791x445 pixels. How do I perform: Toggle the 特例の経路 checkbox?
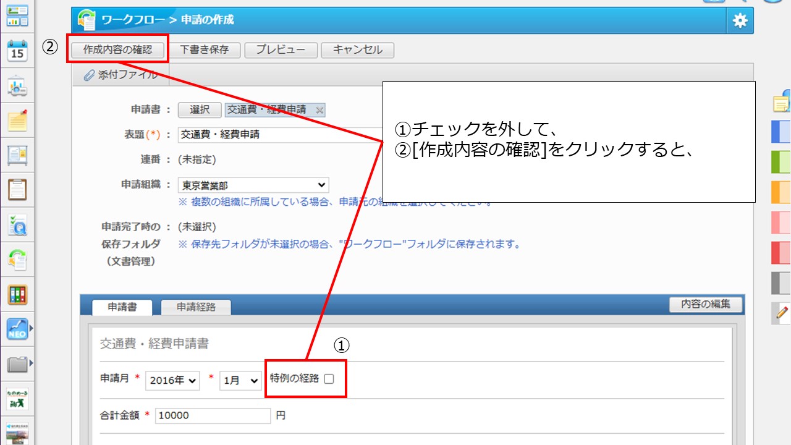pyautogui.click(x=329, y=379)
